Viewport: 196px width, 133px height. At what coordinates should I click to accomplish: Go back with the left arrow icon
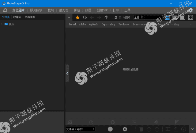[x=92, y=17]
